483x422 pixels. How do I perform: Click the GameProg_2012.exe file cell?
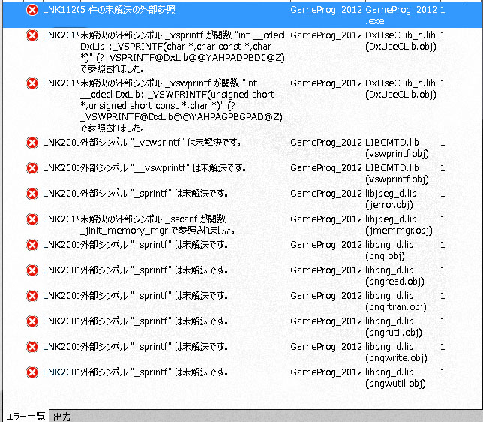point(400,16)
